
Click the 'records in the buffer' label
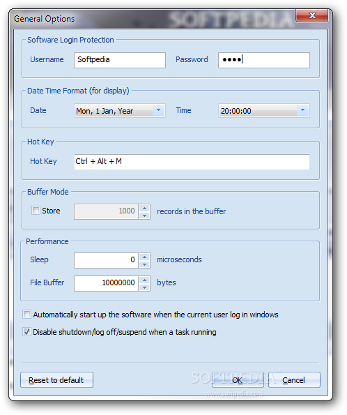tap(191, 211)
